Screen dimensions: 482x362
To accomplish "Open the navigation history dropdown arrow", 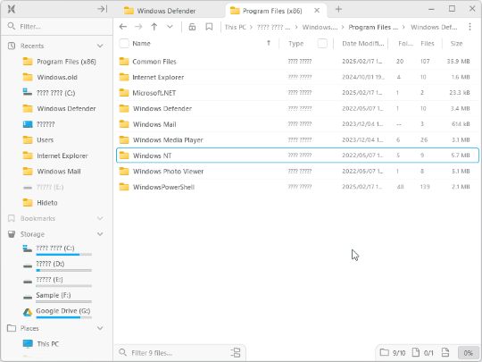I will 170,27.
